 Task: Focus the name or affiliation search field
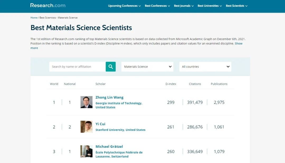coord(77,67)
